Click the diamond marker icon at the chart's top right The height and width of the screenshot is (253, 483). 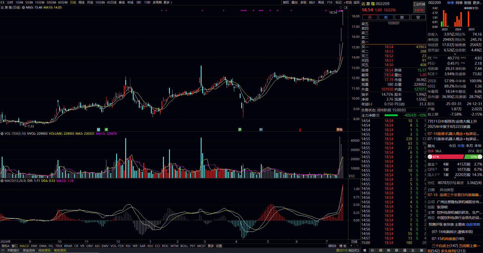(341, 8)
